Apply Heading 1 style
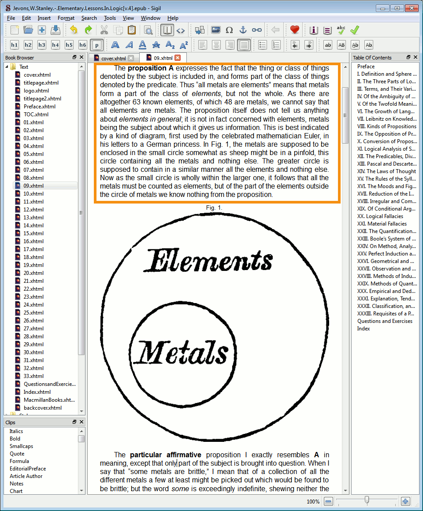 point(15,45)
